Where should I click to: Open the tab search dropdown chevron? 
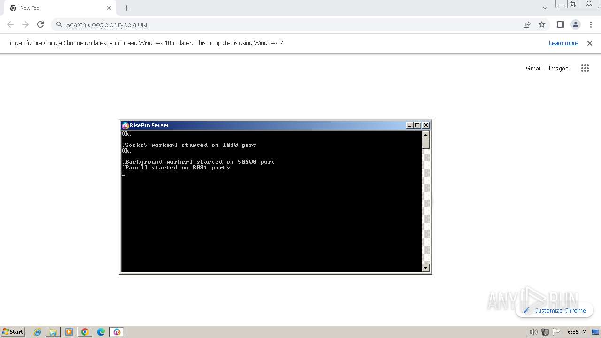pyautogui.click(x=545, y=8)
